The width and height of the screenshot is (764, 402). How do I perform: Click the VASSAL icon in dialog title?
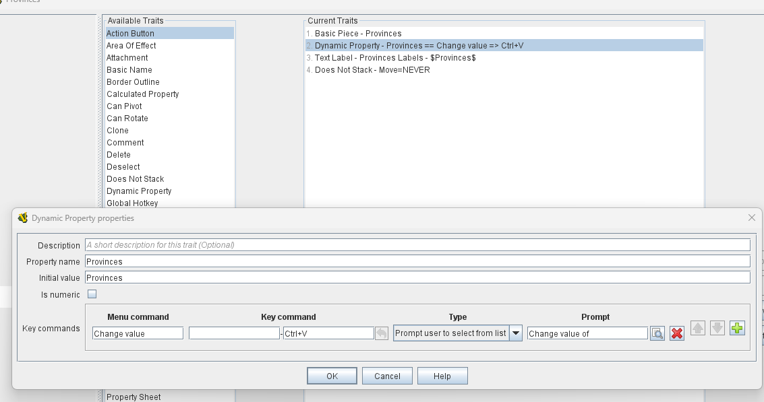[23, 218]
